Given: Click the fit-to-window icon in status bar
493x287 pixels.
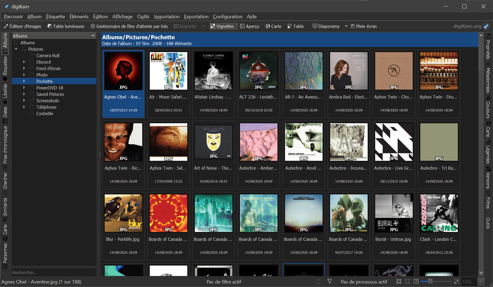Looking at the screenshot, I should click(399, 281).
